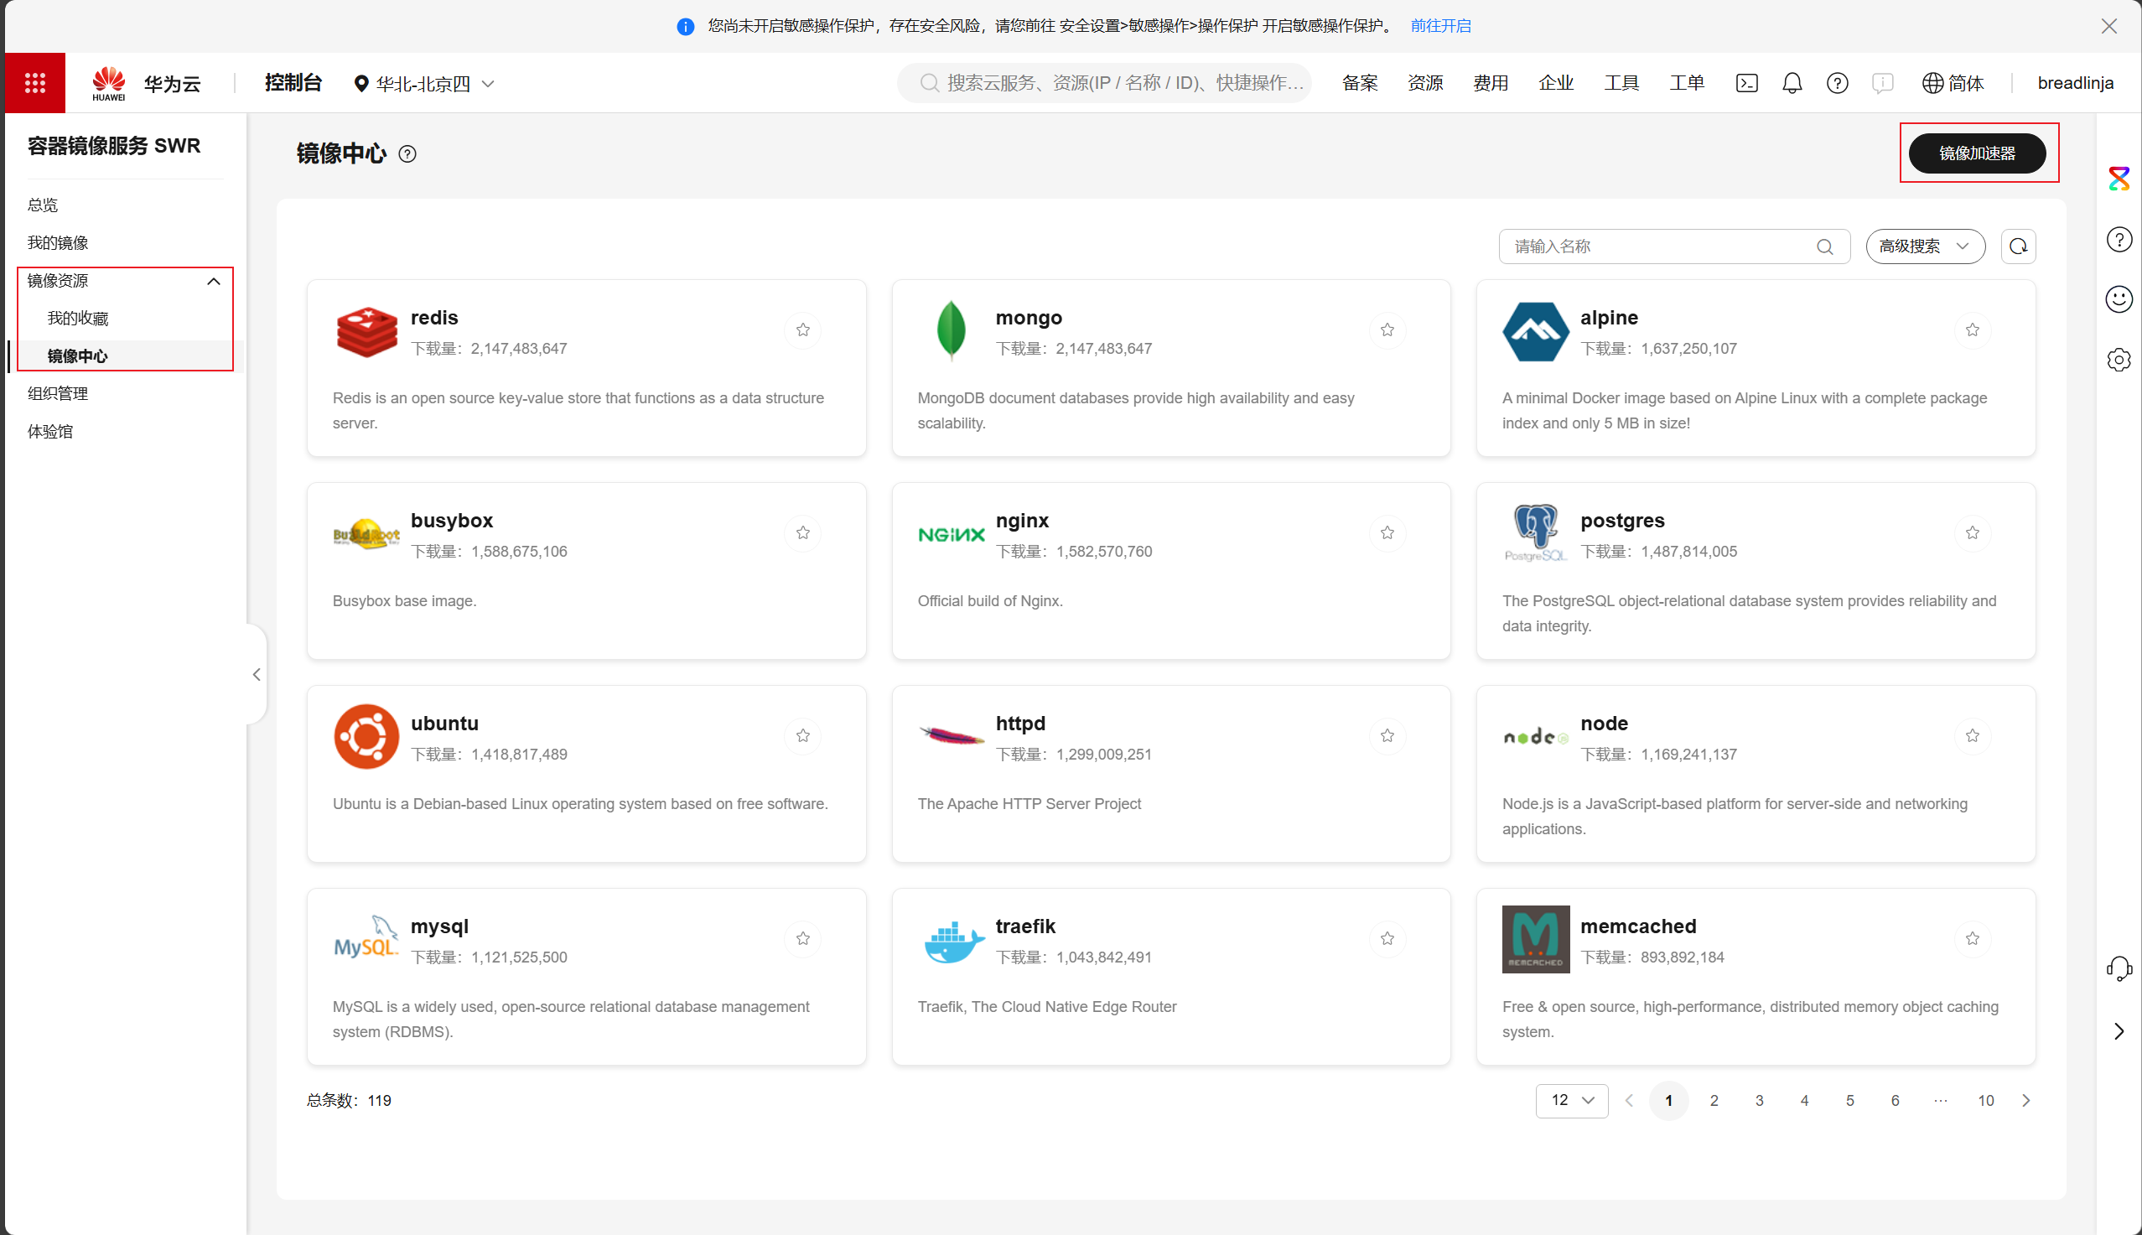2142x1235 pixels.
Task: Click the smiley feedback icon in right sidebar
Action: [x=2119, y=299]
